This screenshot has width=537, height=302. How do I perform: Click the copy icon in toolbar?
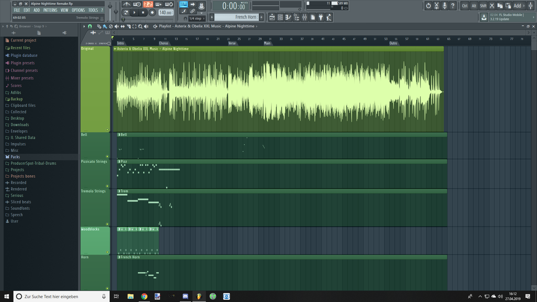click(500, 6)
